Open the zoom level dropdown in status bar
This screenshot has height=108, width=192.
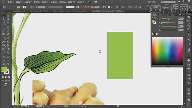tap(28, 106)
